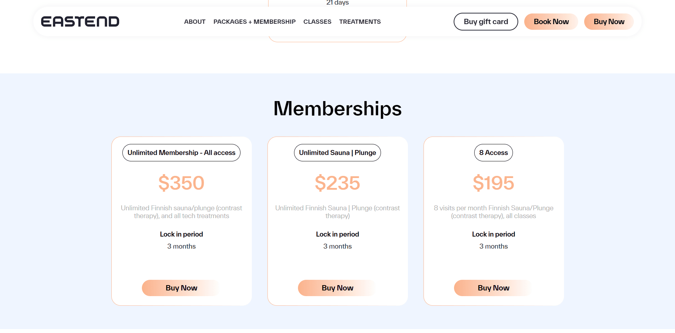The height and width of the screenshot is (333, 675).
Task: Click the Buy gift card button
Action: (486, 22)
